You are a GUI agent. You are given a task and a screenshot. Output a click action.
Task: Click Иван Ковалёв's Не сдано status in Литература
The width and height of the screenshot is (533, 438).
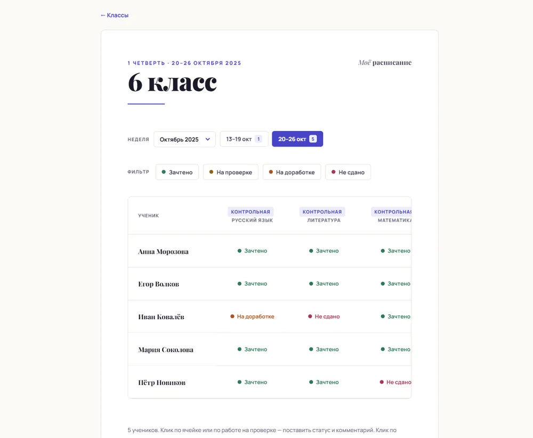click(x=324, y=317)
